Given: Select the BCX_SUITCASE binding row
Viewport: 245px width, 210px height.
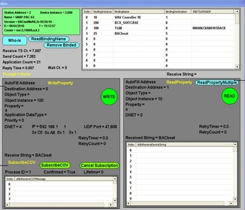Looking at the screenshot, I should (159, 23).
